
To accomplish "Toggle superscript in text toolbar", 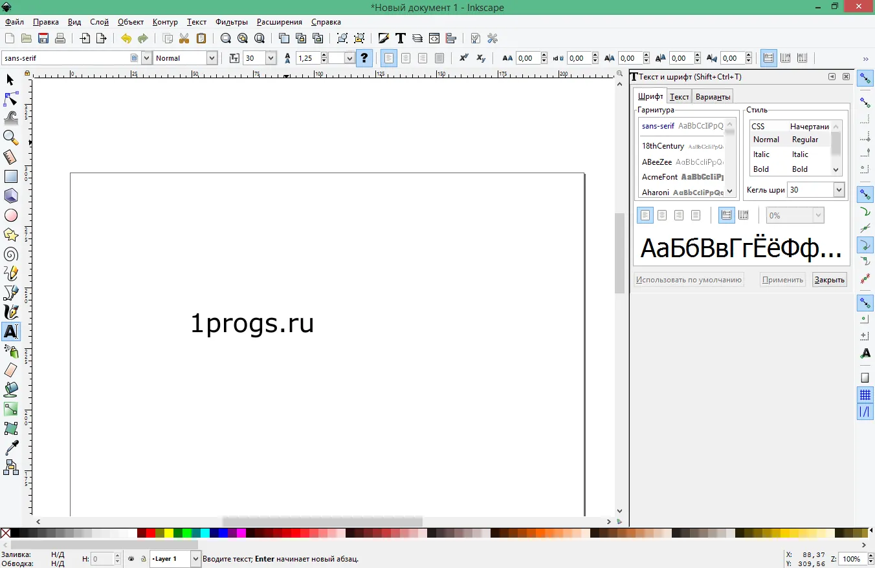I will (x=463, y=58).
